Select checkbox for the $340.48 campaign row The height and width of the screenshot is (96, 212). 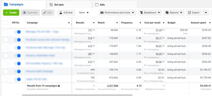[x=6, y=48]
